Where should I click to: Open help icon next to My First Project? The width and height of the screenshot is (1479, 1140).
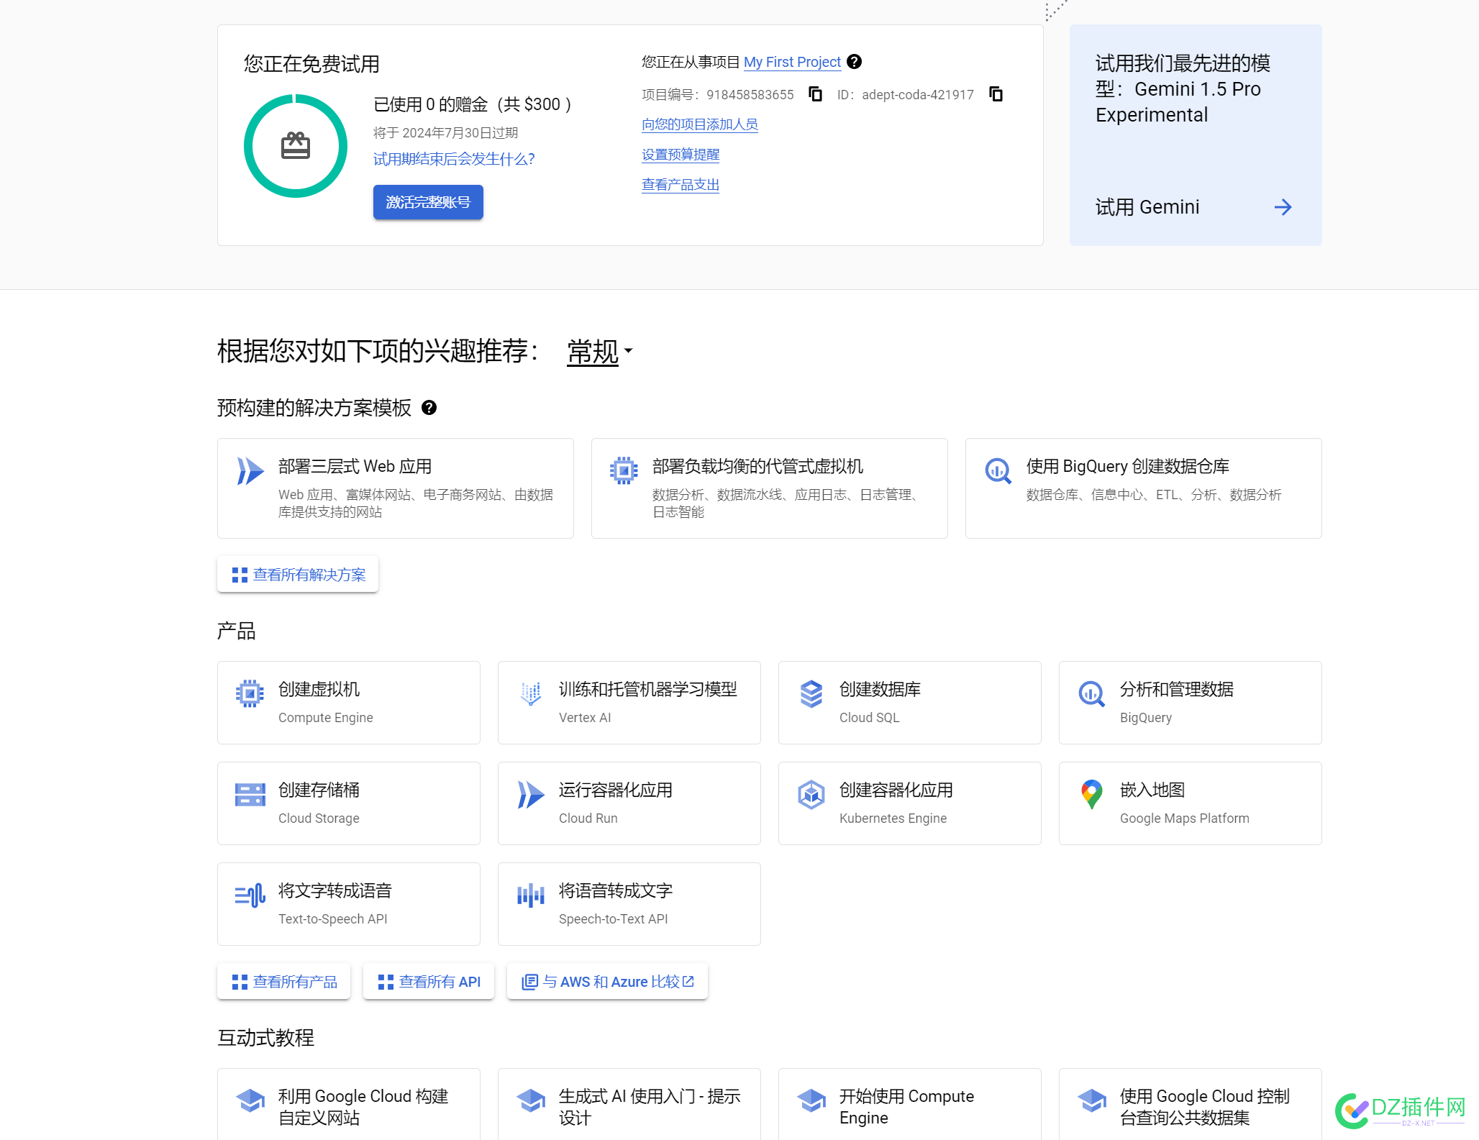854,62
